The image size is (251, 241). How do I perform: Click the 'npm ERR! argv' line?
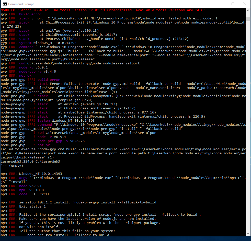pyautogui.click(x=123, y=180)
